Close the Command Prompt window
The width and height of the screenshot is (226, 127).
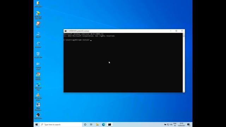pyautogui.click(x=182, y=31)
